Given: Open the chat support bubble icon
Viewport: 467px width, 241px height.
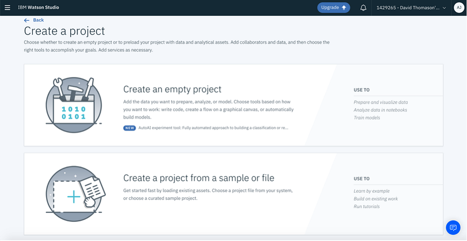Looking at the screenshot, I should [x=453, y=227].
